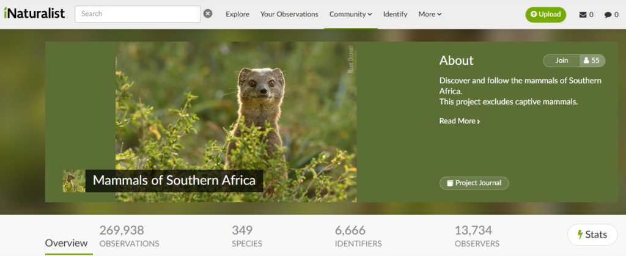Click the iNaturalist logo
This screenshot has height=256, width=626.
click(34, 13)
